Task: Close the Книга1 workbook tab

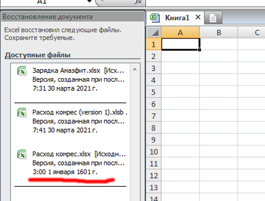Action: (197, 18)
